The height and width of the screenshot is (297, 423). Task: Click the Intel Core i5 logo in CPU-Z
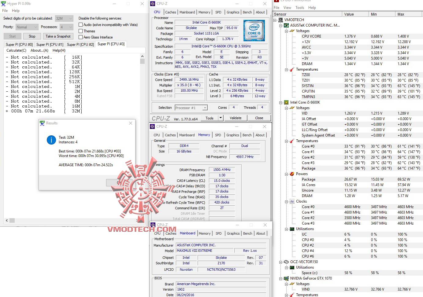254,30
